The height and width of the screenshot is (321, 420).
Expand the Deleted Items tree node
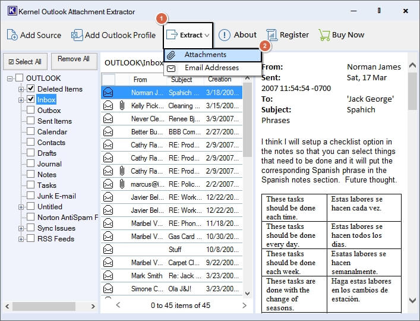coord(21,89)
